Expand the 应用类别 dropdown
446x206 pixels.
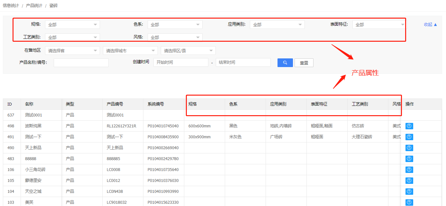[x=277, y=25]
